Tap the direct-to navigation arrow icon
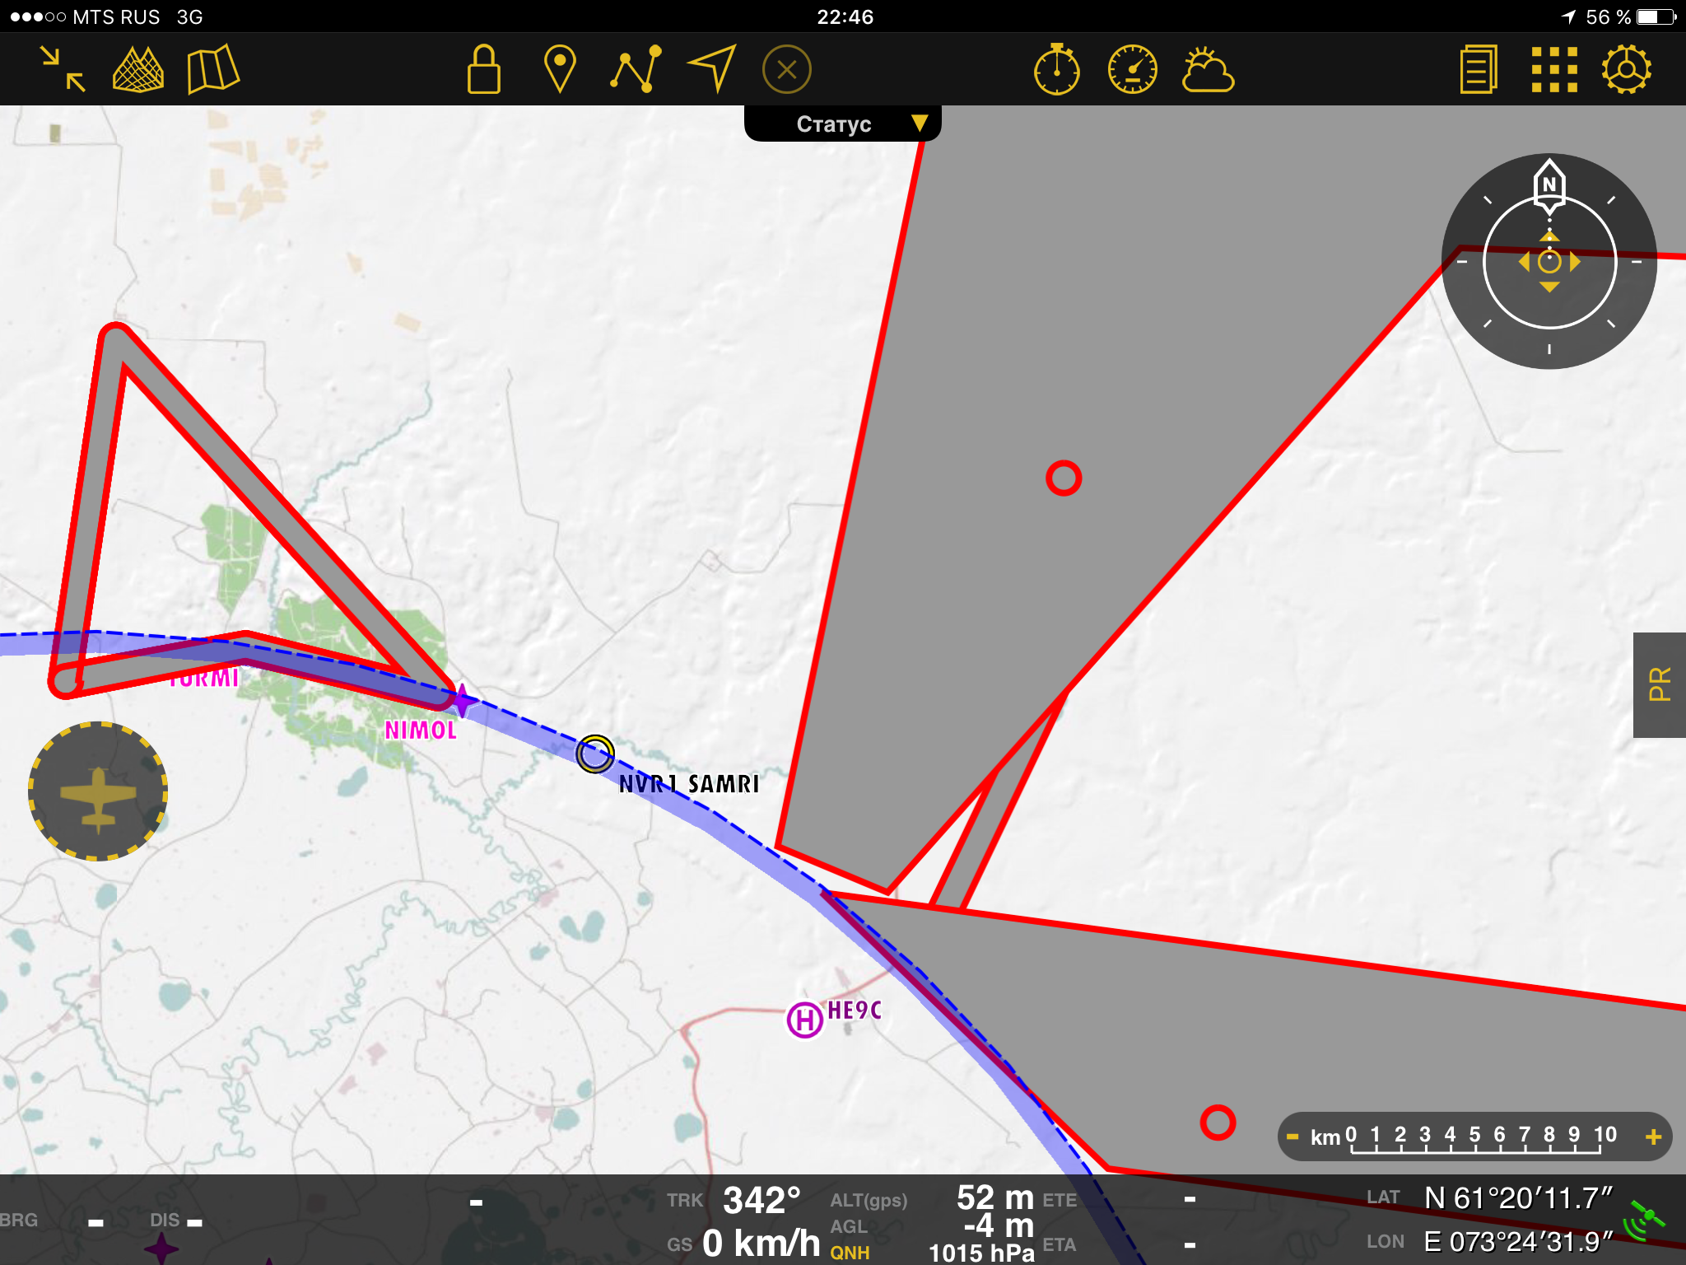 point(712,69)
